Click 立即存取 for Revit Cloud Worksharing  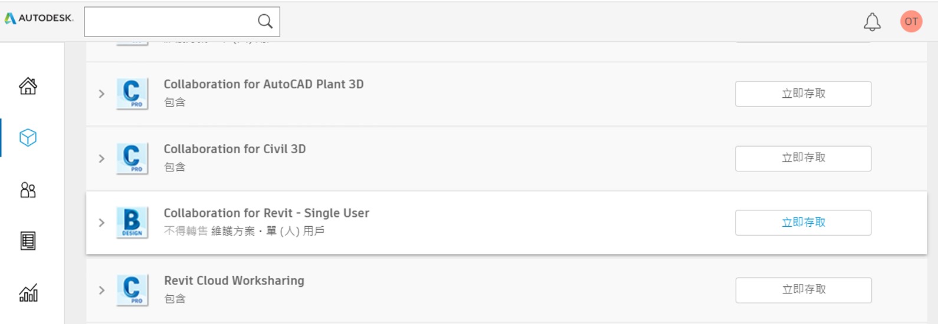803,290
